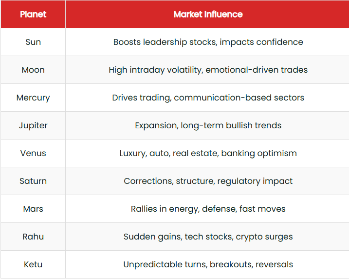Select the Ketu planet cell
349x279 pixels.
pos(33,264)
